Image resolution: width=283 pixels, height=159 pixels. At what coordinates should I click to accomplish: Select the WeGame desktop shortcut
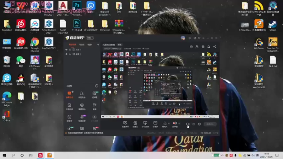pos(259,44)
